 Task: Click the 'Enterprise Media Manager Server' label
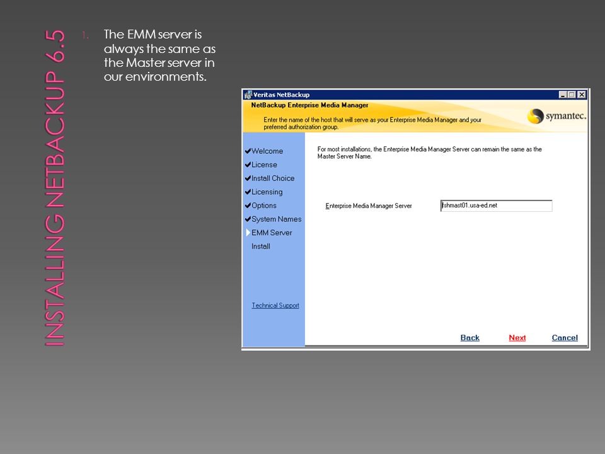coord(369,206)
